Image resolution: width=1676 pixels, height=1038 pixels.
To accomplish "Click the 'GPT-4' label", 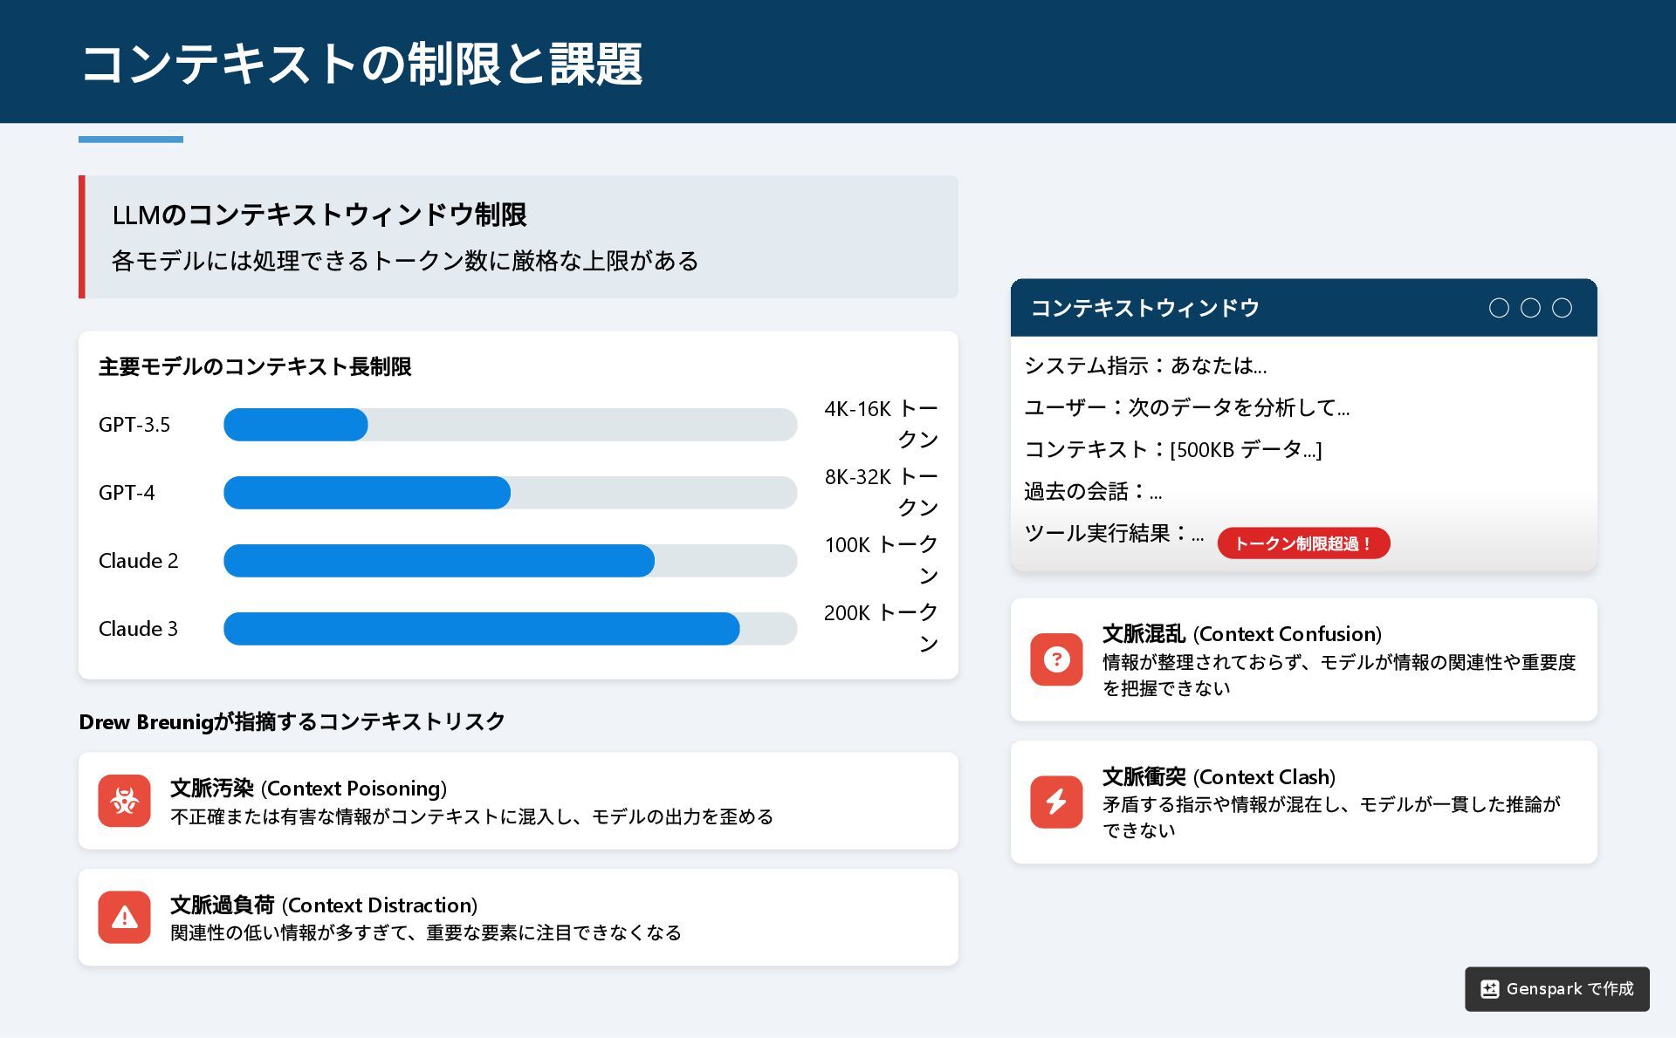I will (x=127, y=493).
